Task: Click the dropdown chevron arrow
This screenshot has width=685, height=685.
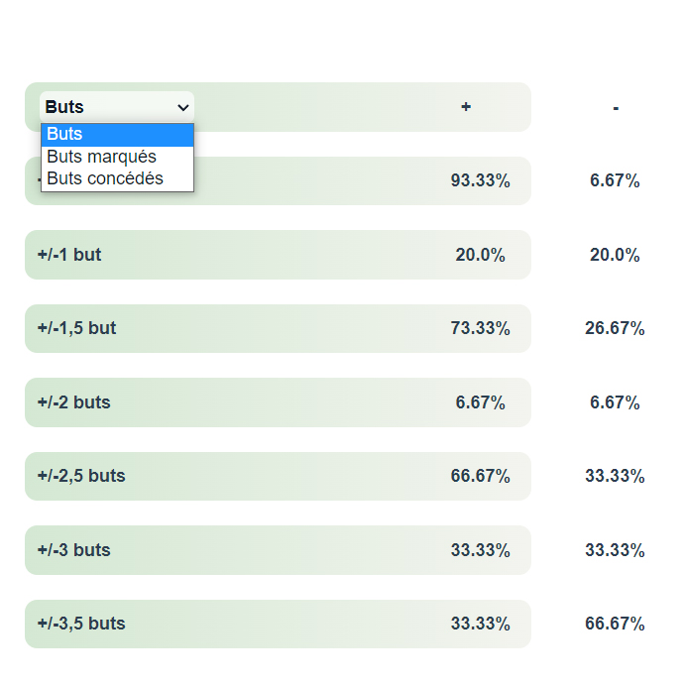Action: click(x=183, y=107)
